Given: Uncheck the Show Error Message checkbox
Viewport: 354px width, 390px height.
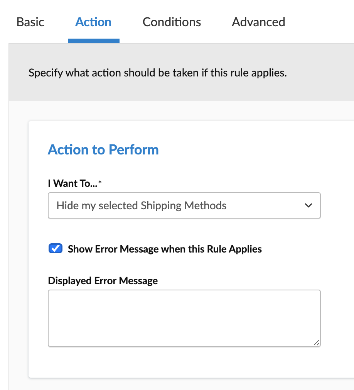Looking at the screenshot, I should pos(56,249).
